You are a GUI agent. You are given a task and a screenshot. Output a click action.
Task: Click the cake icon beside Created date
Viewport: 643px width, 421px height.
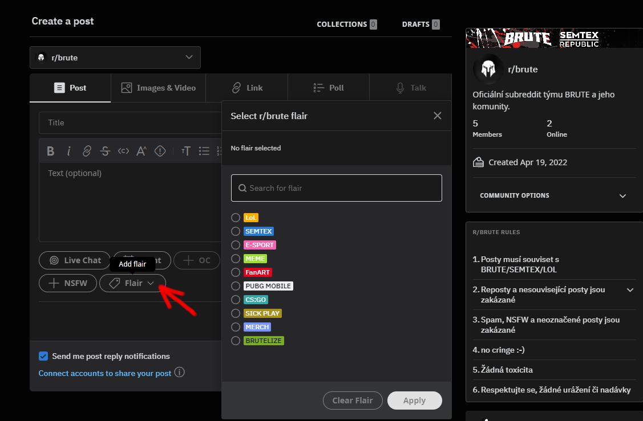click(x=478, y=162)
